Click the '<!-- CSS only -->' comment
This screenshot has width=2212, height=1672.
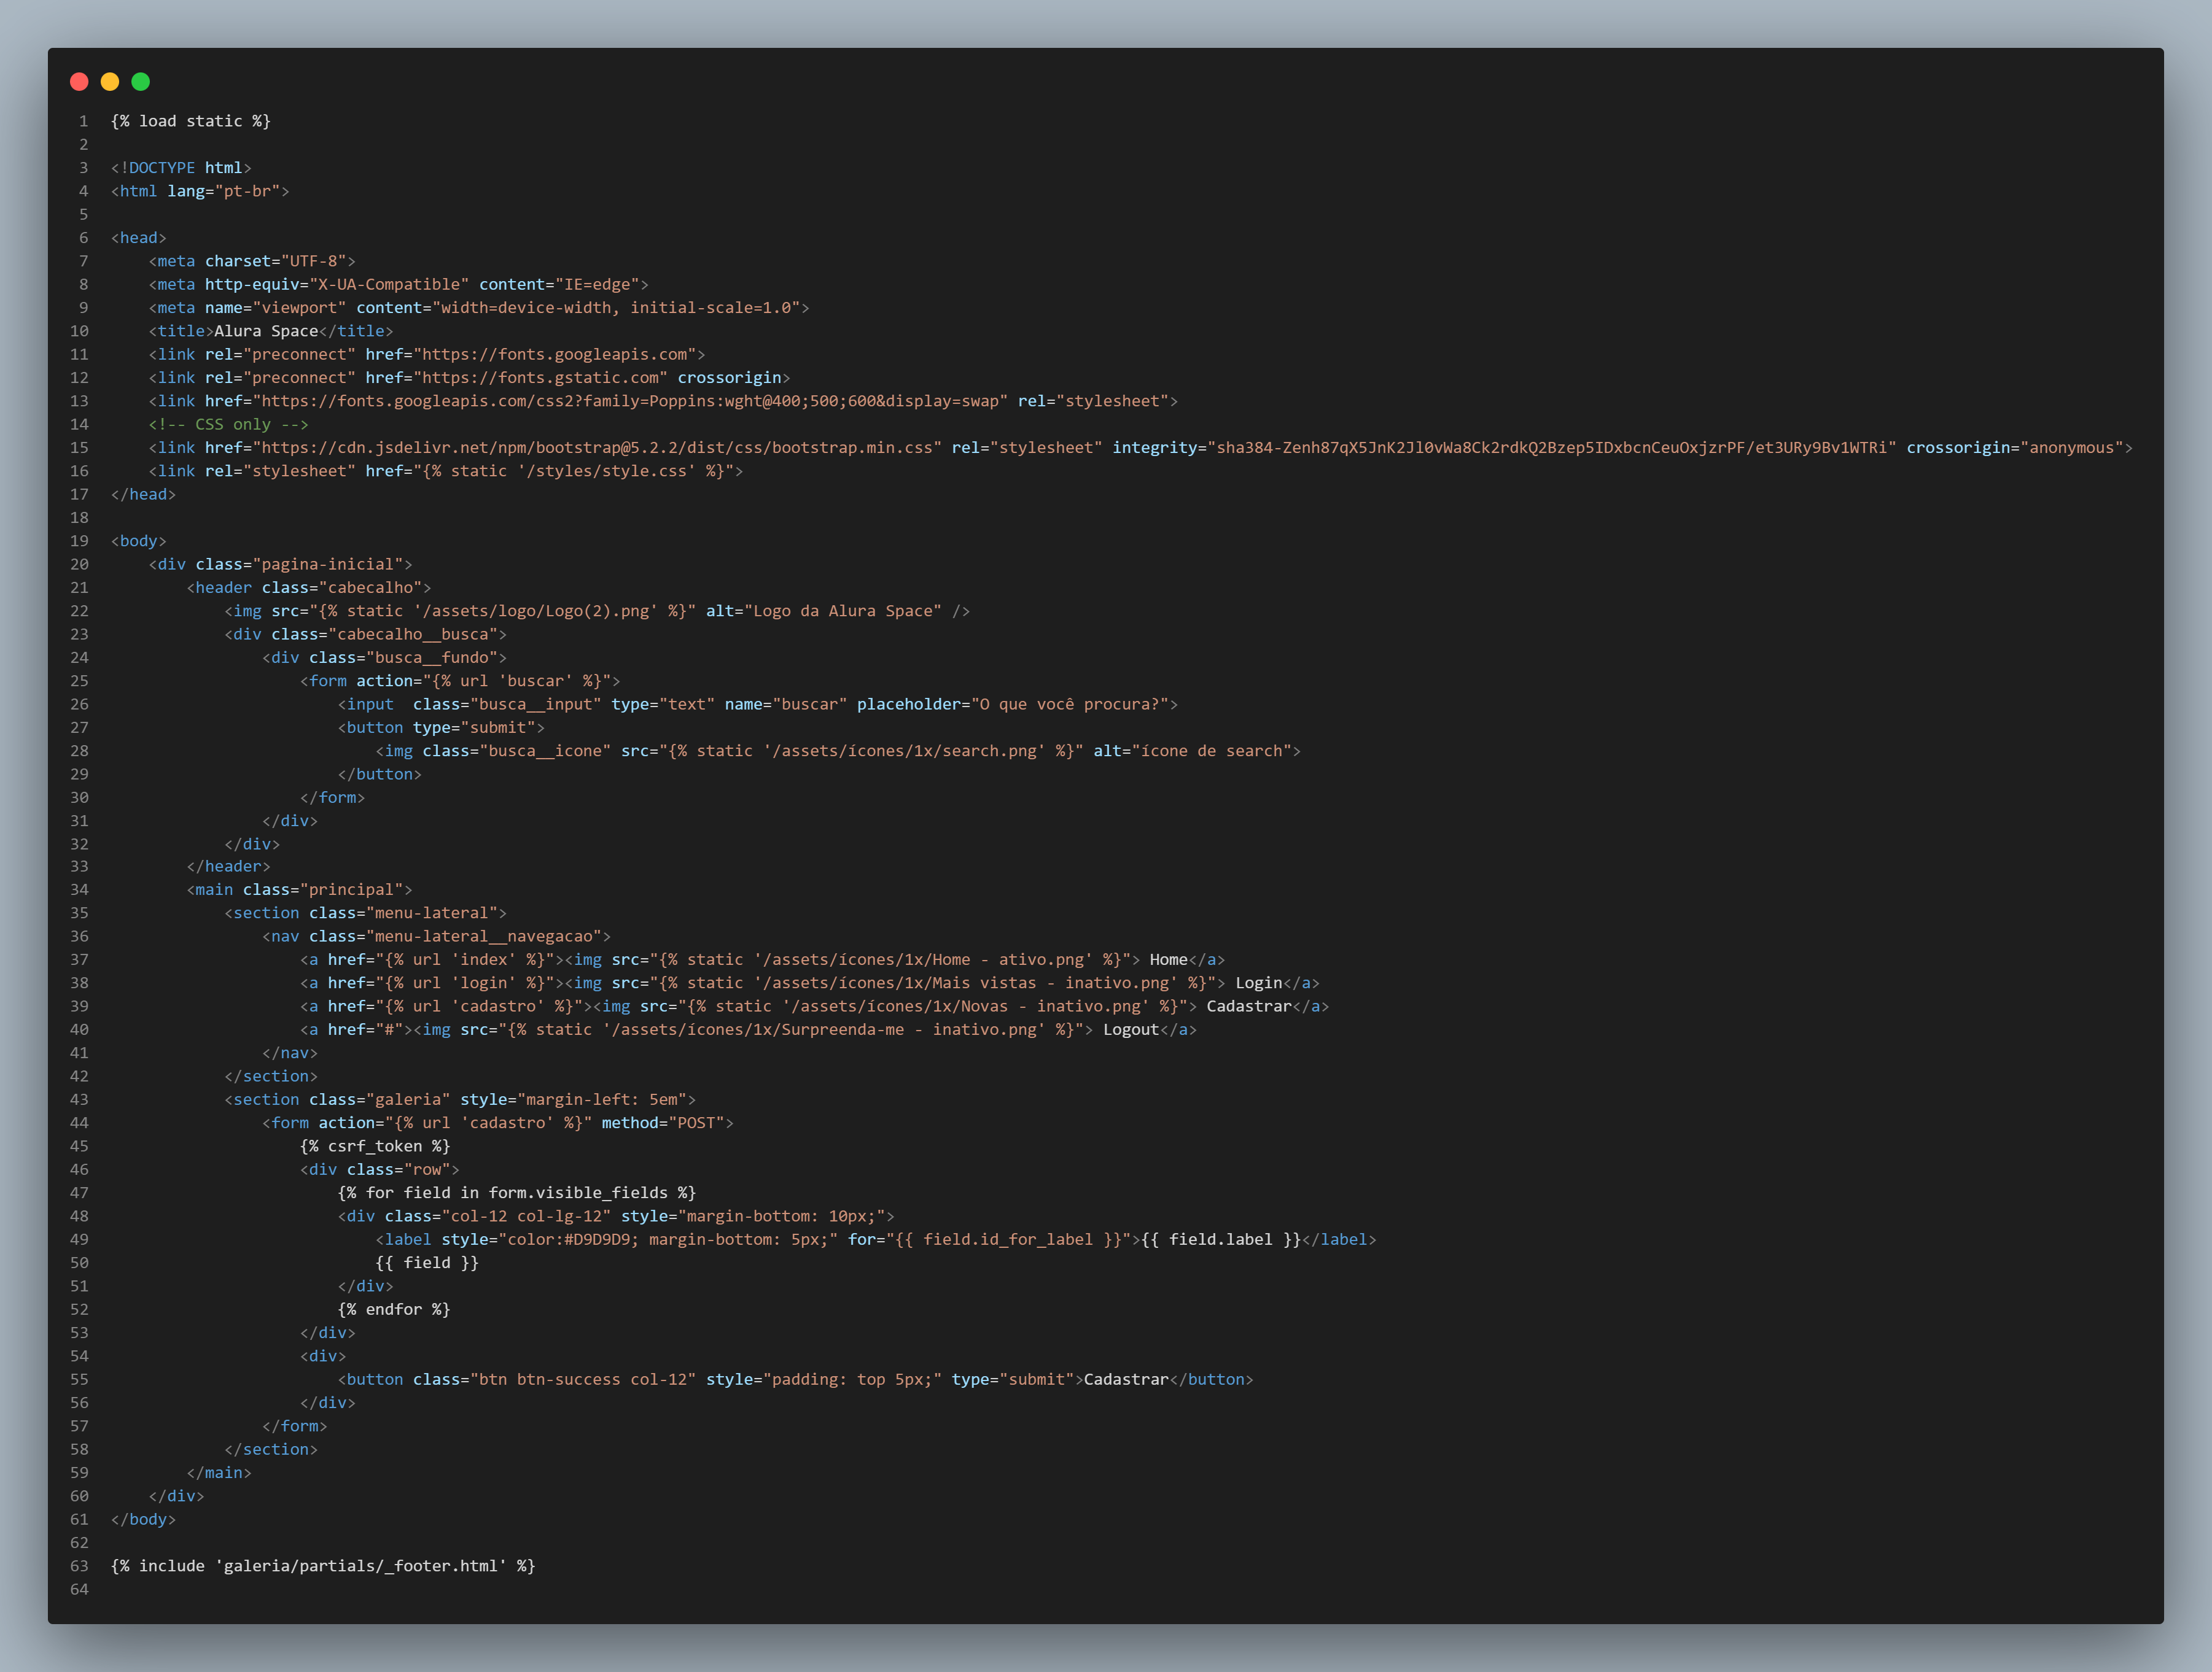click(229, 424)
